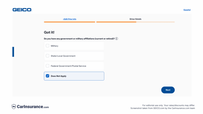Click the progress bar under Edit Prior Info

point(70,22)
